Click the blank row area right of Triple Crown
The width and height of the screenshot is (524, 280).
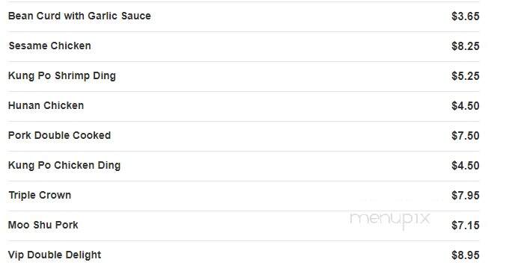pos(261,196)
